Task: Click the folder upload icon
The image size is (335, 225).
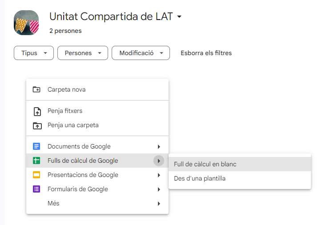Action: (37, 125)
